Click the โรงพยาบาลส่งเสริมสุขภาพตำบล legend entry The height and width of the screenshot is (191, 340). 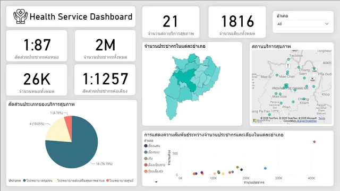(x=79, y=180)
